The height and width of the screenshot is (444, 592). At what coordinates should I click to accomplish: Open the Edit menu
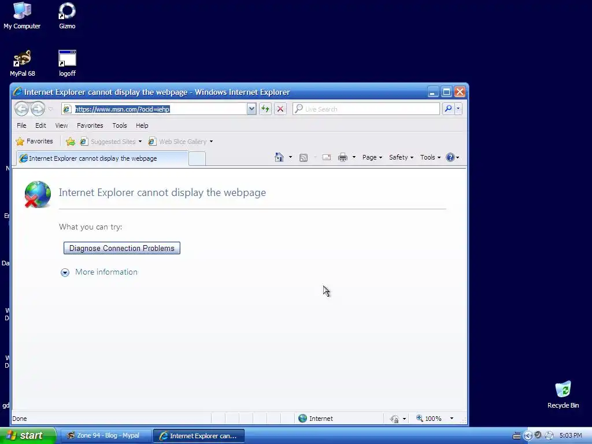pos(40,125)
